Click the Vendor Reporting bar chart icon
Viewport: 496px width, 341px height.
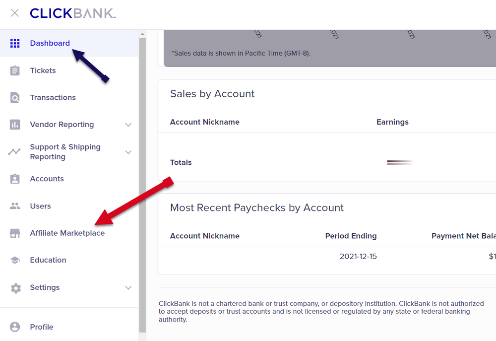[x=15, y=125]
